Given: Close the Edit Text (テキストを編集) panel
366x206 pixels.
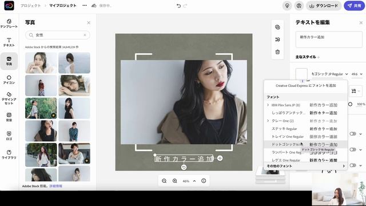Looking at the screenshot, I should [361, 23].
